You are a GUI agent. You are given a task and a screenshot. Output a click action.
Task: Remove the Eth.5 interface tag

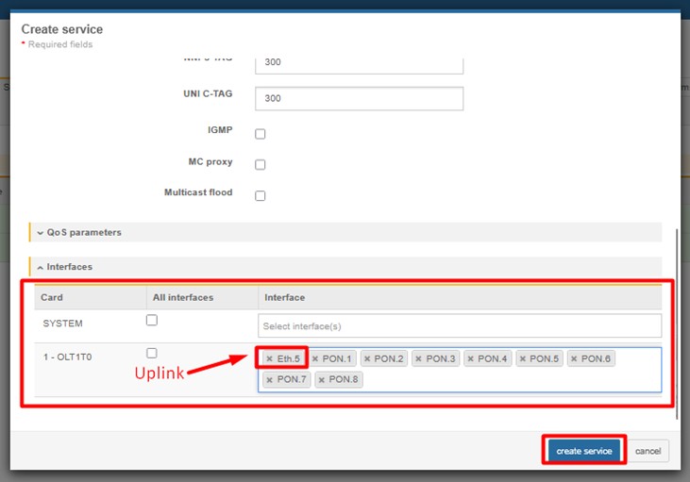tap(270, 359)
